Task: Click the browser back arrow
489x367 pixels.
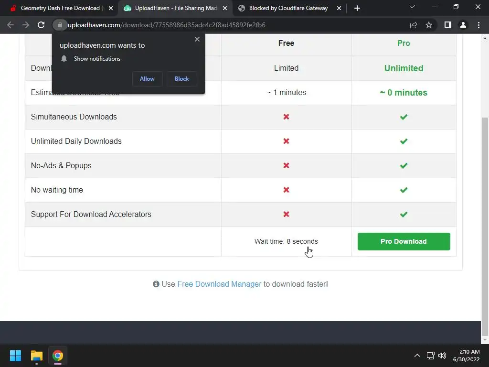Action: coord(11,25)
